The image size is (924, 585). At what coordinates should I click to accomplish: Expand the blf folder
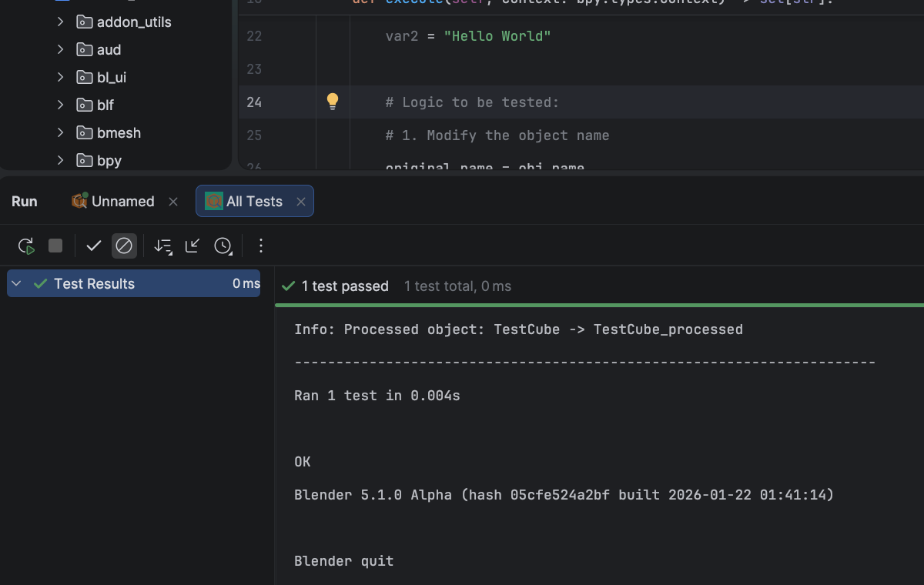tap(60, 105)
